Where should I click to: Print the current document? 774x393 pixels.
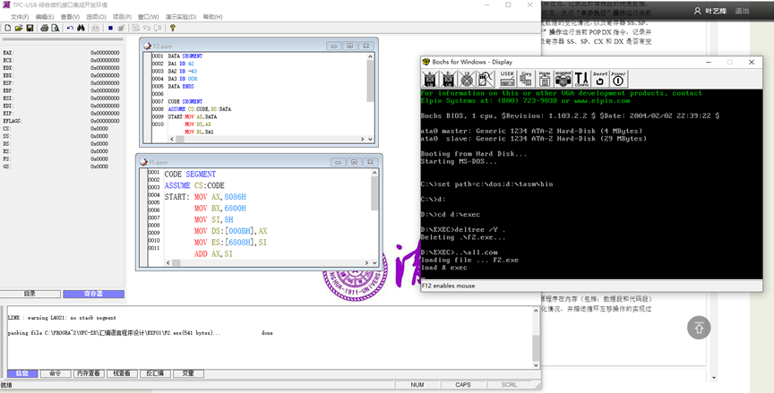coord(44,28)
